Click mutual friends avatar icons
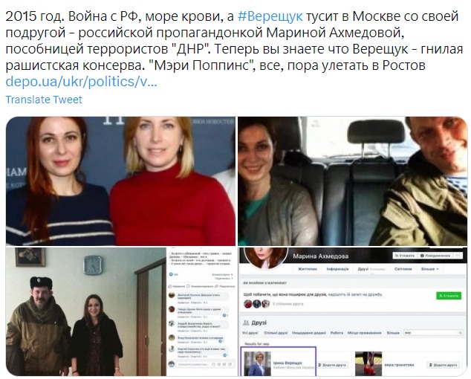The height and width of the screenshot is (379, 471). pyautogui.click(x=256, y=304)
